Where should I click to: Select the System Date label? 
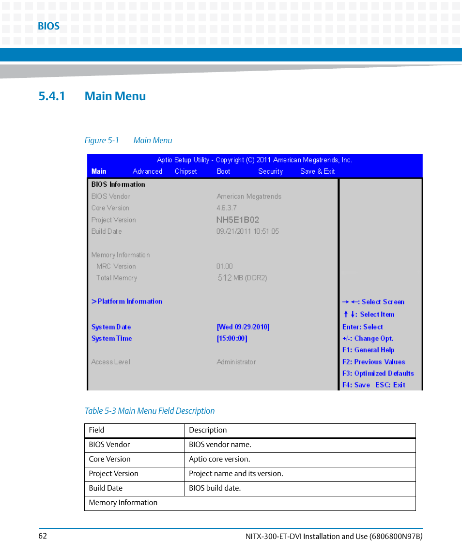pyautogui.click(x=111, y=327)
